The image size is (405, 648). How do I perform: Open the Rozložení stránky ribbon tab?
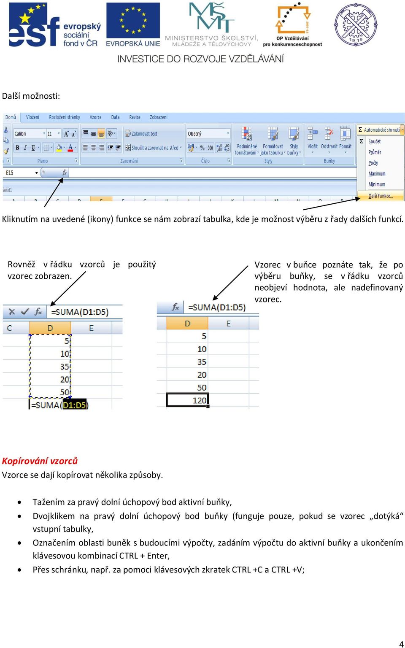tap(64, 117)
